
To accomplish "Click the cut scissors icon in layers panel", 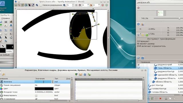I will pyautogui.click(x=166, y=98).
